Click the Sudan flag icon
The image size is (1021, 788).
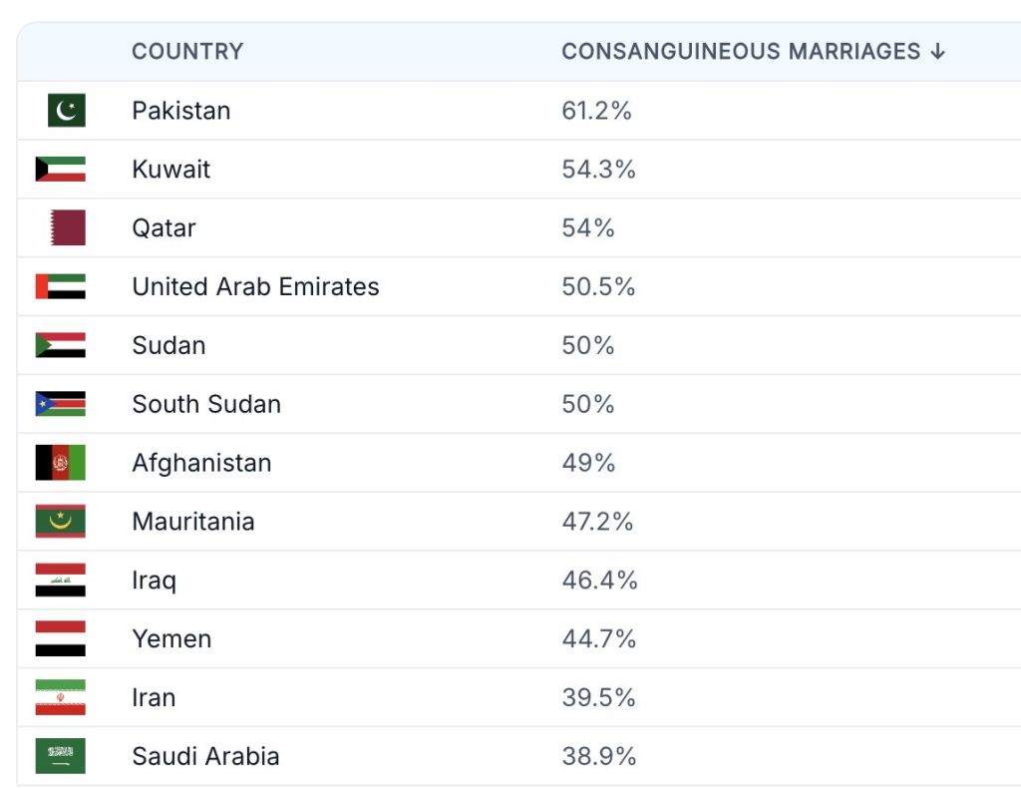pos(61,345)
